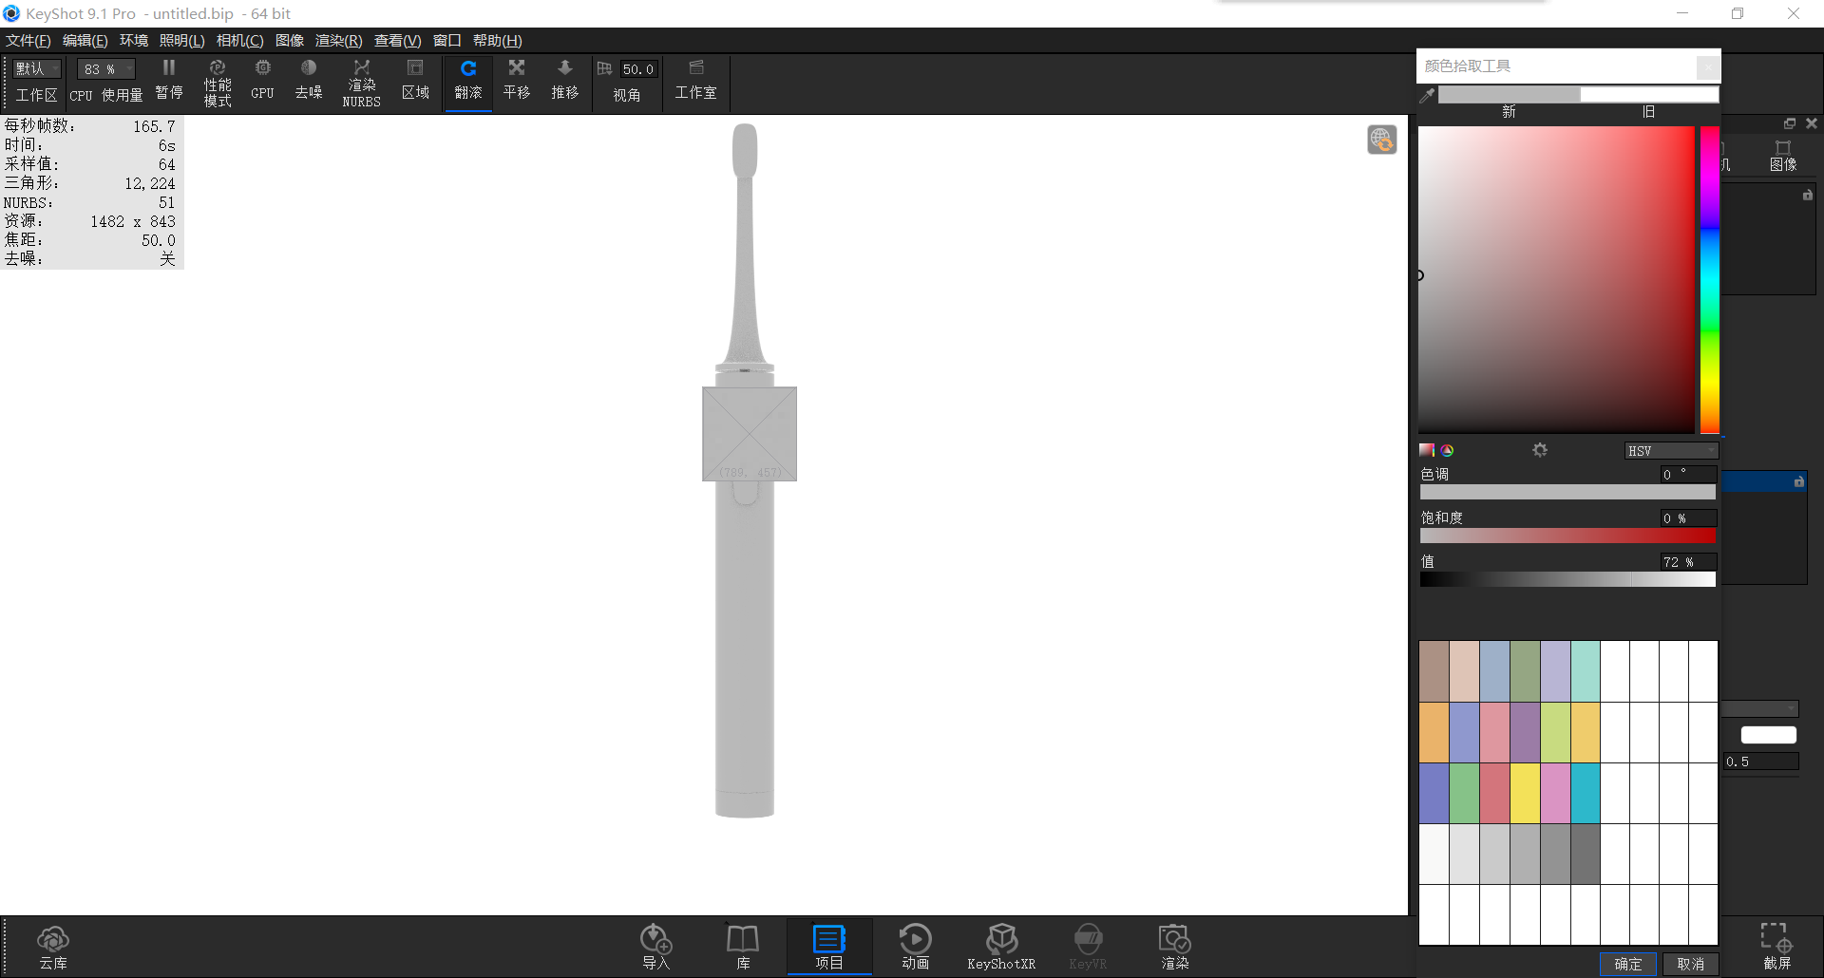Open the 默认 workspace dropdown
Image resolution: width=1824 pixels, height=978 pixels.
tap(35, 68)
